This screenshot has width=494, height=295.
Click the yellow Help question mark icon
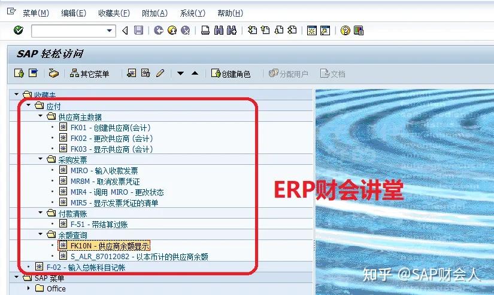[346, 30]
